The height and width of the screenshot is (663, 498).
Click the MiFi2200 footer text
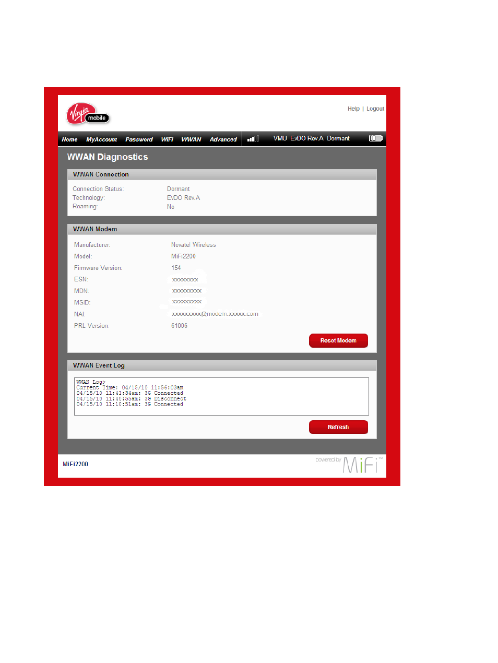[75, 464]
